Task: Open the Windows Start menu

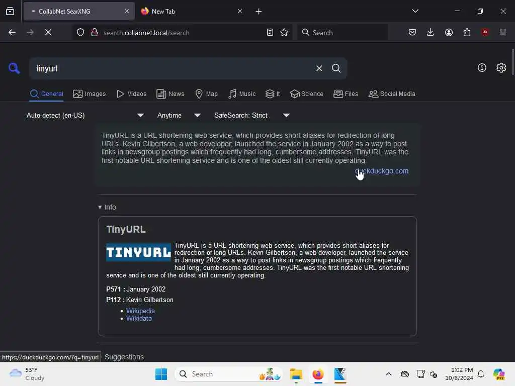Action: point(161,374)
